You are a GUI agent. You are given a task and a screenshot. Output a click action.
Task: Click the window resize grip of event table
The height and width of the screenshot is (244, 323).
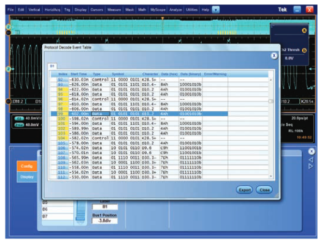[277, 196]
